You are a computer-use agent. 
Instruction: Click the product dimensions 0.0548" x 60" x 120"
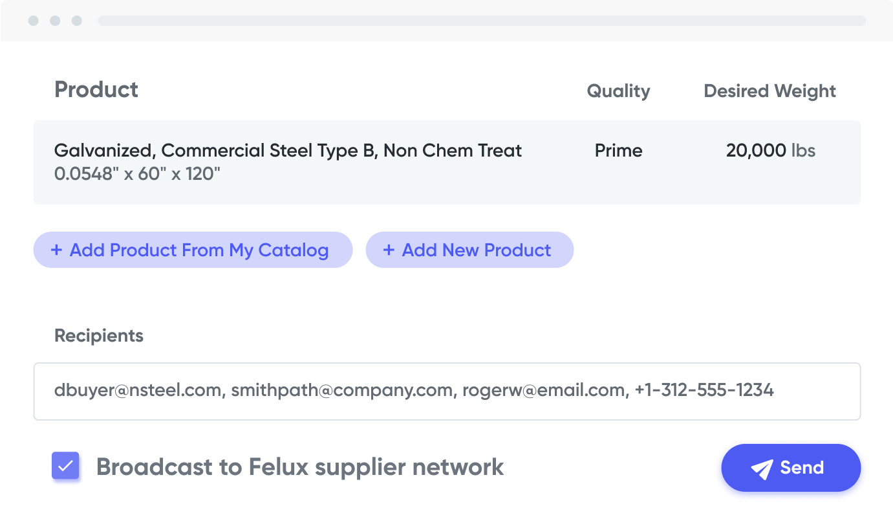(138, 174)
